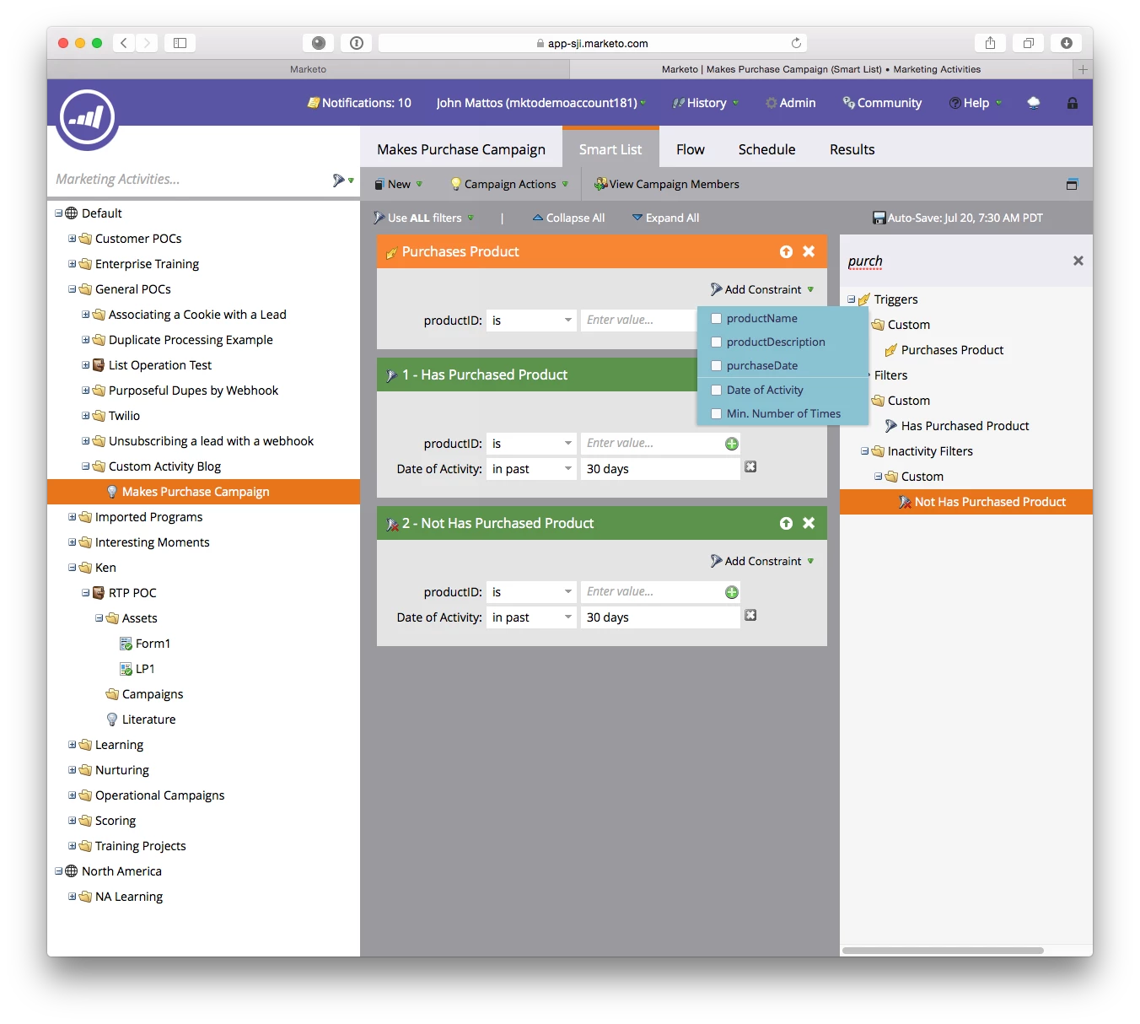
Task: Remove the Purchases Product trigger
Action: point(809,251)
